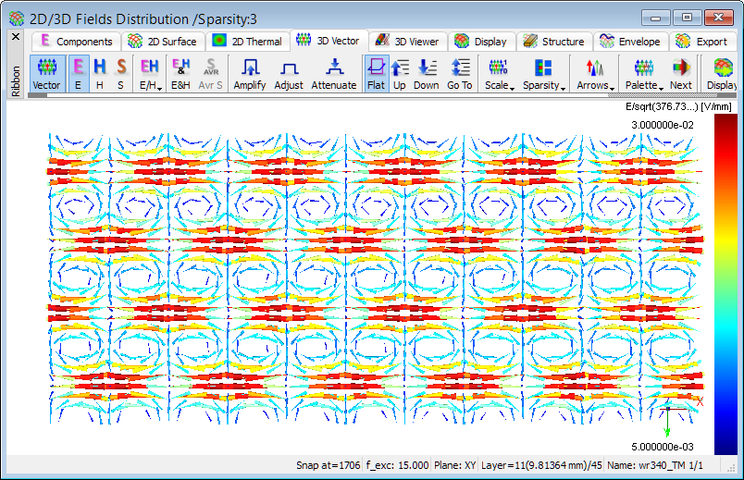Screen dimensions: 744x480
Task: Move layer Down with the Down icon
Action: pos(426,73)
